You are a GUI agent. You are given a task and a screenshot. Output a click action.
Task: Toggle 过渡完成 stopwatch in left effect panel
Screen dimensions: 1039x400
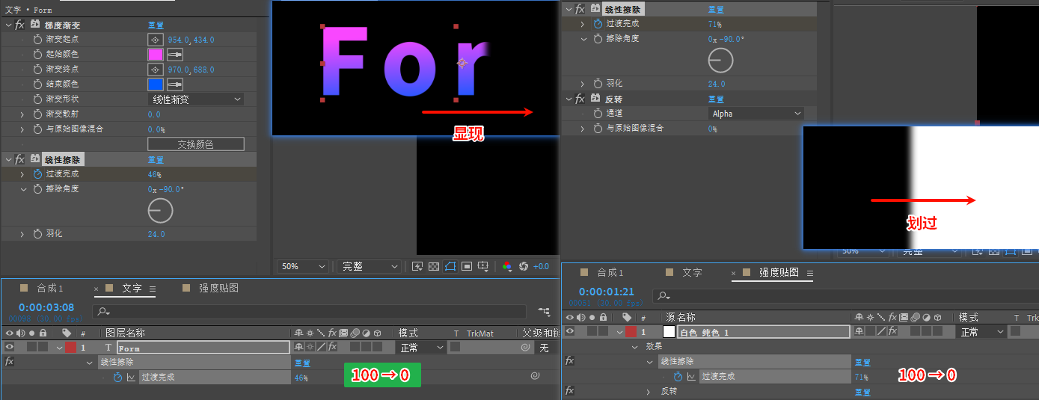pyautogui.click(x=38, y=174)
